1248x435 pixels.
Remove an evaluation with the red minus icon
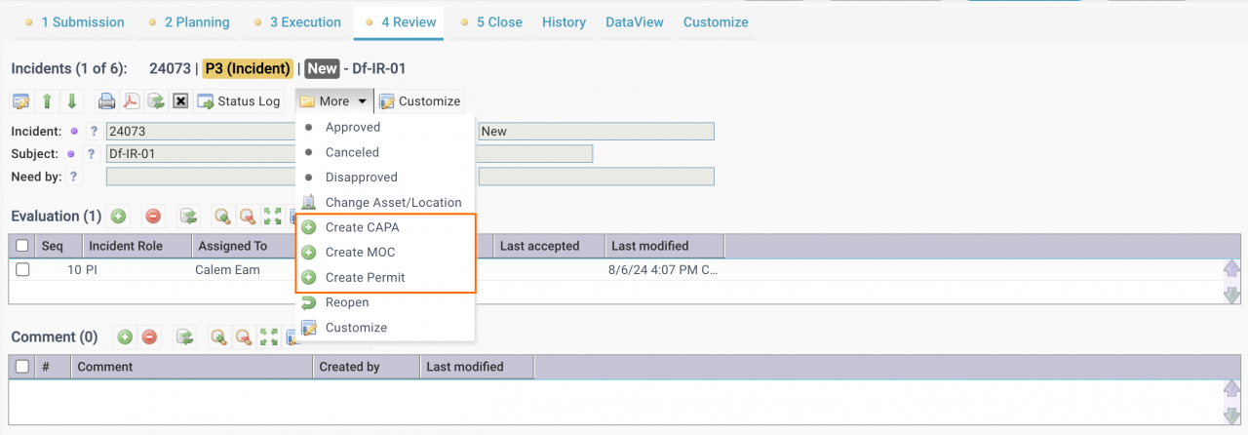pos(152,217)
